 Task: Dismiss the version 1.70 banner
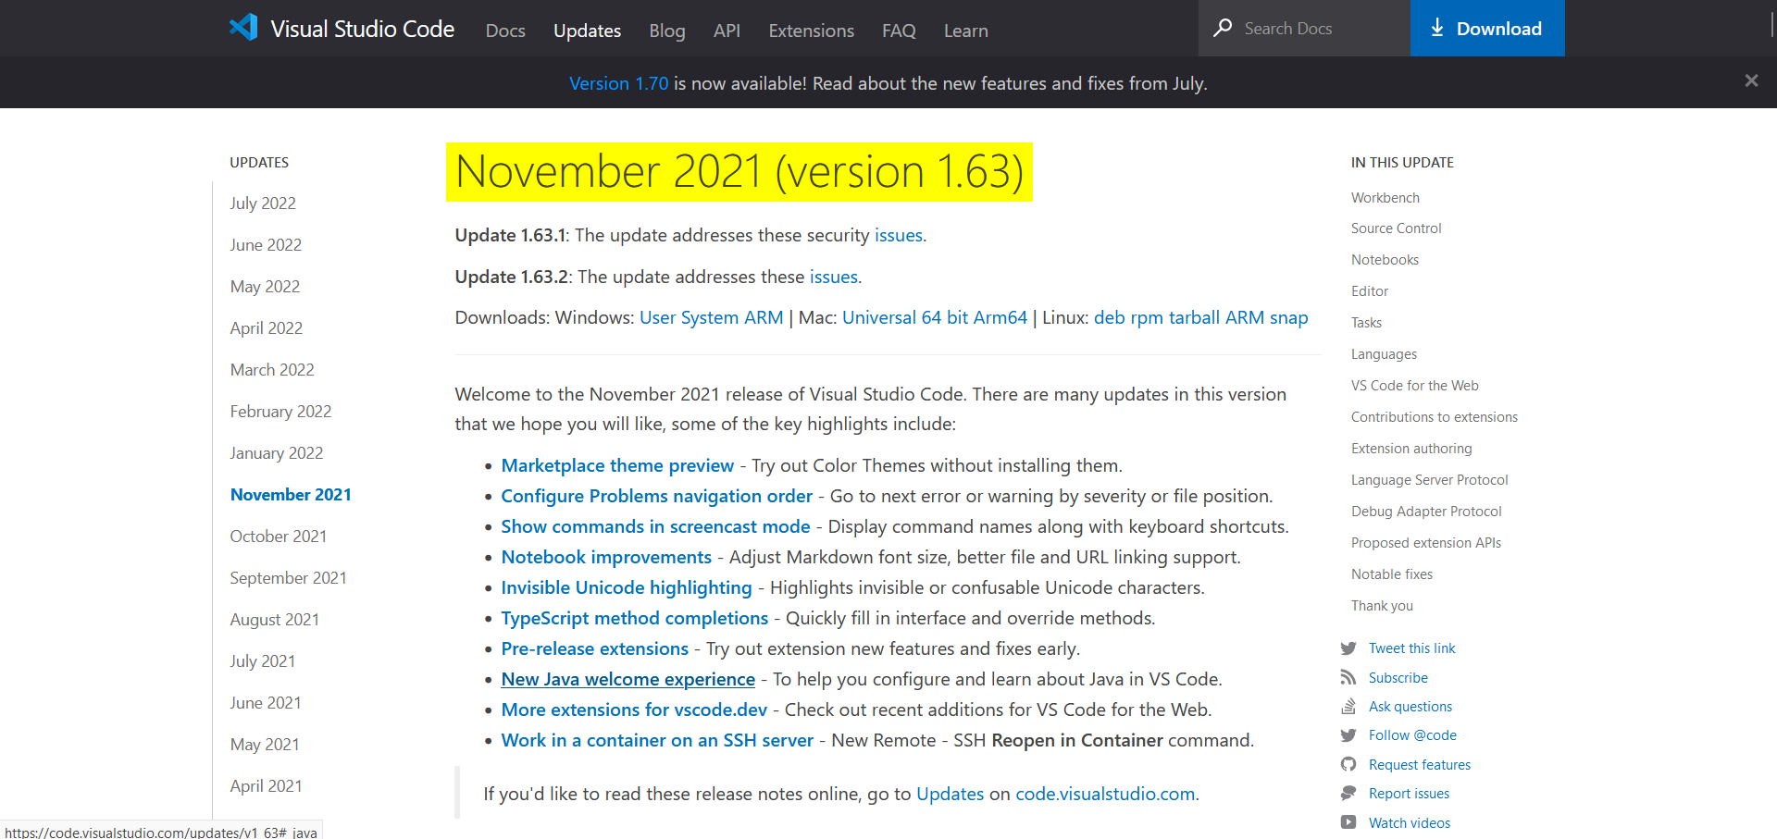(x=1751, y=80)
